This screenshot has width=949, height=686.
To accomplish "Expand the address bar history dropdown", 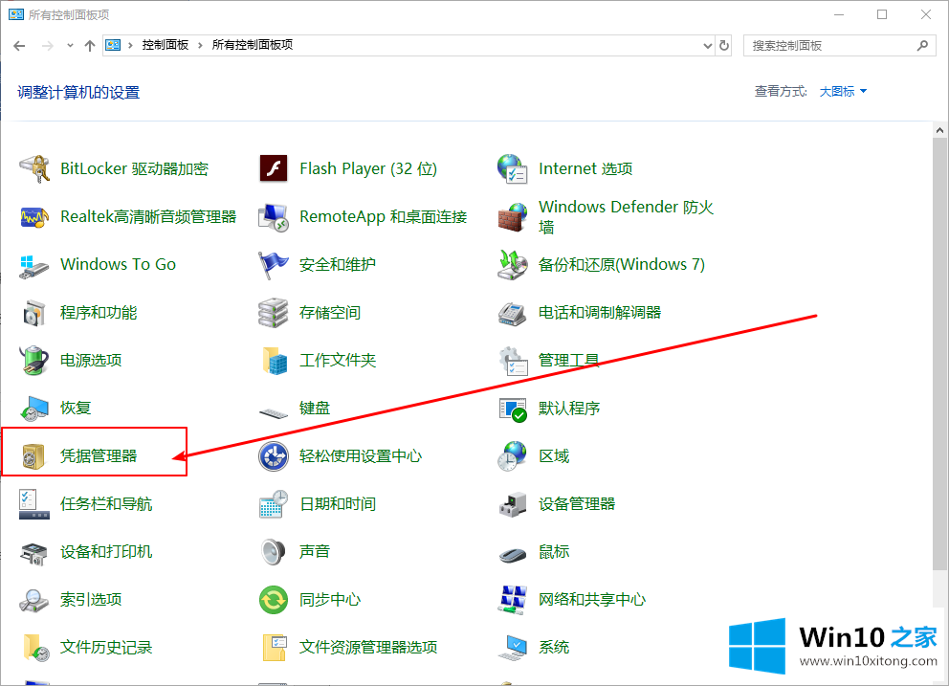I will pyautogui.click(x=707, y=45).
